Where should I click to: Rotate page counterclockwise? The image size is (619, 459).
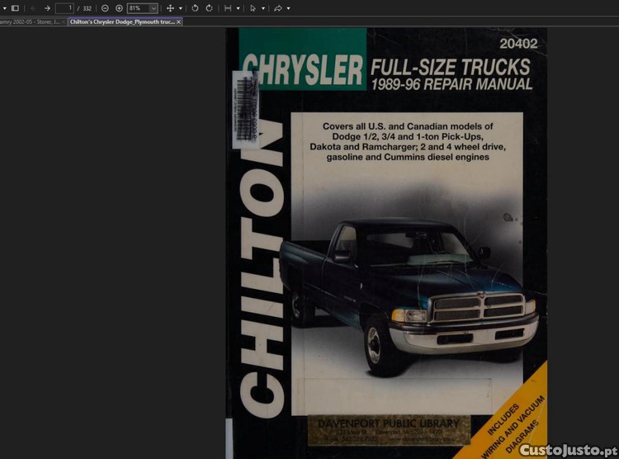pos(195,7)
